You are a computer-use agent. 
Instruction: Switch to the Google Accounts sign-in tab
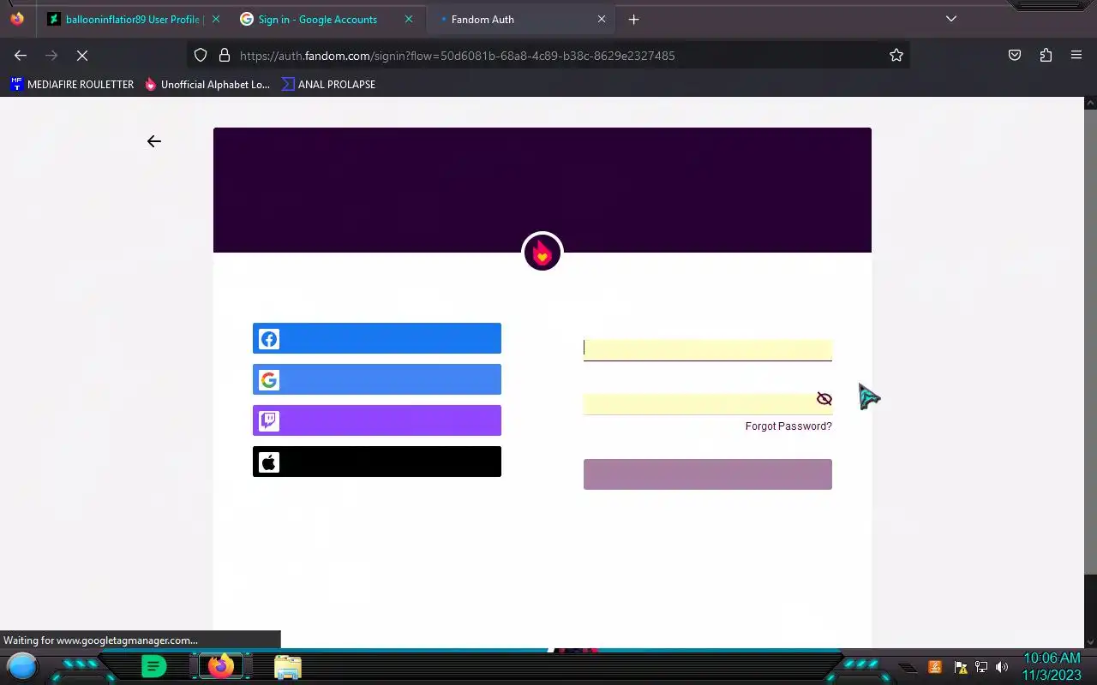pos(318,19)
